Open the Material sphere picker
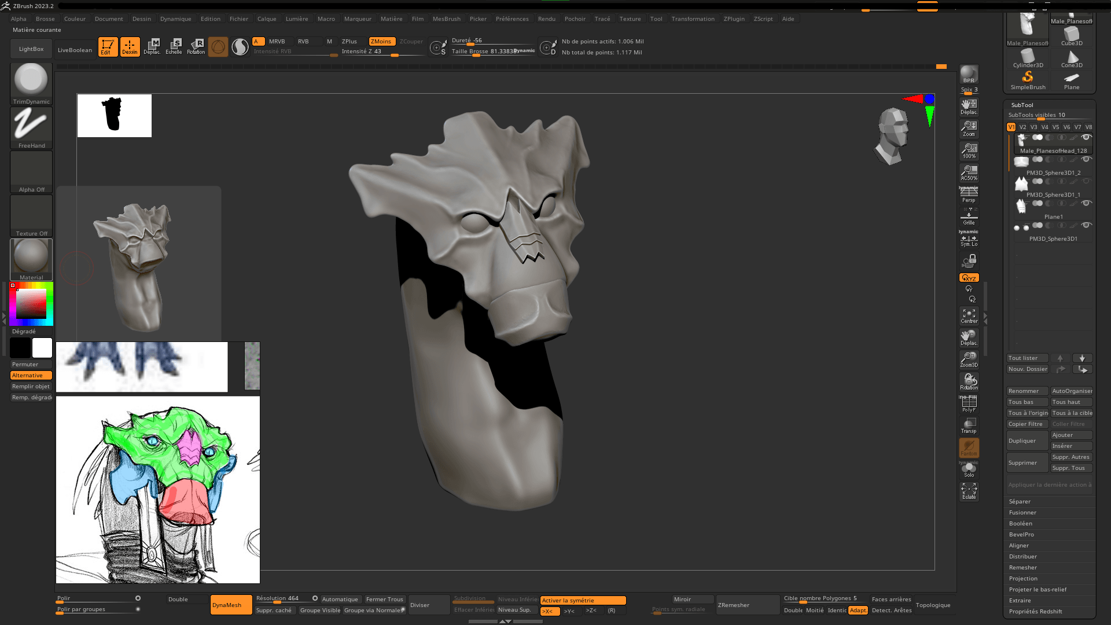This screenshot has height=625, width=1111. pos(31,260)
